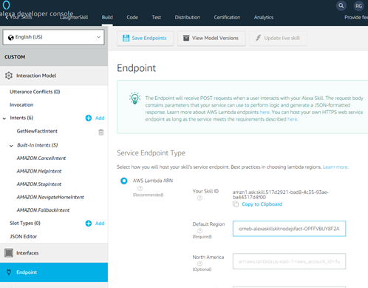Follow the Learn more link
Viewport: 368px width, 288px height.
click(335, 167)
